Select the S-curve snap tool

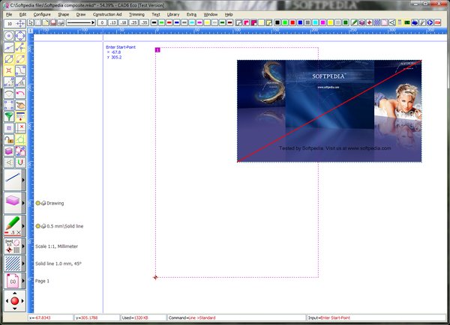pos(20,70)
